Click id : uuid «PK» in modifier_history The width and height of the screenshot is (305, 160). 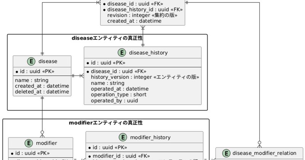point(110,147)
